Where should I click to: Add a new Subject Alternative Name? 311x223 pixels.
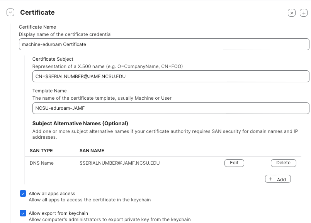point(278,179)
